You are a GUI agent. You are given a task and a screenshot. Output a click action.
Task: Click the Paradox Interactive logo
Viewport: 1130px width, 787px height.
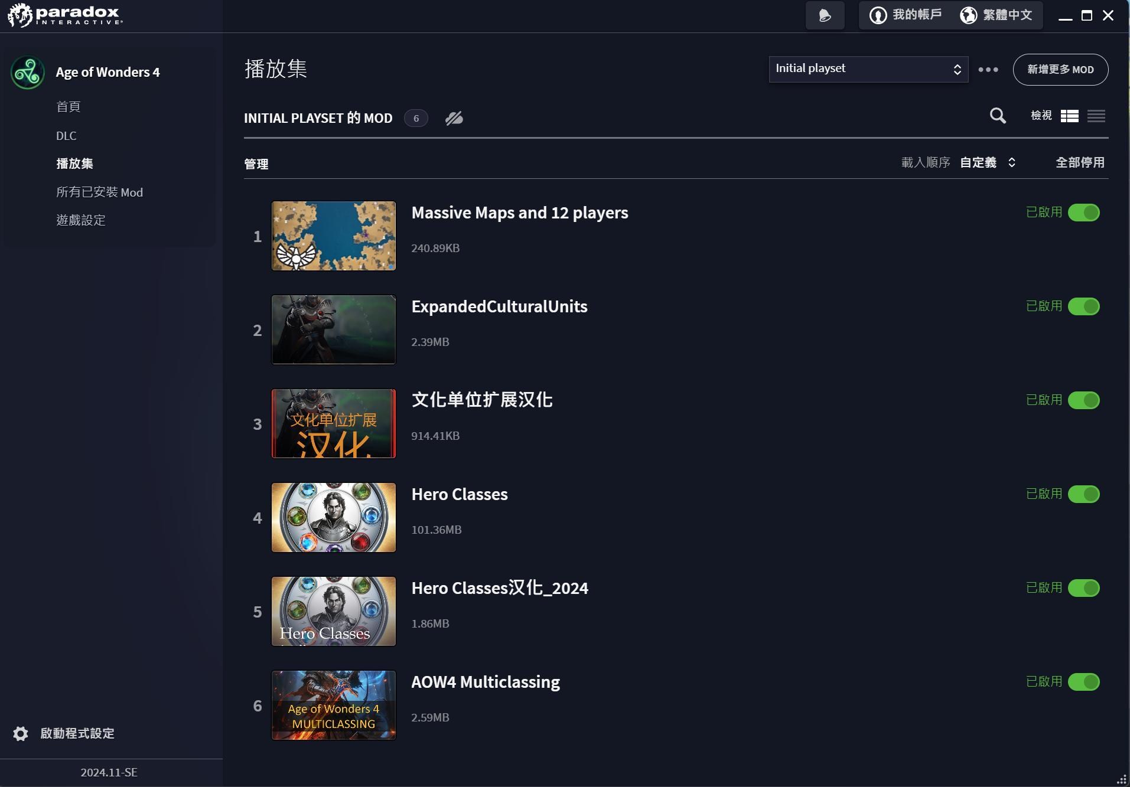pos(64,15)
